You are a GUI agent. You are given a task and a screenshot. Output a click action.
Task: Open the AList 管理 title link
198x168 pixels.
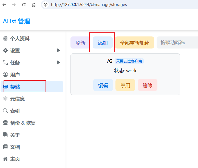pyautogui.click(x=16, y=21)
